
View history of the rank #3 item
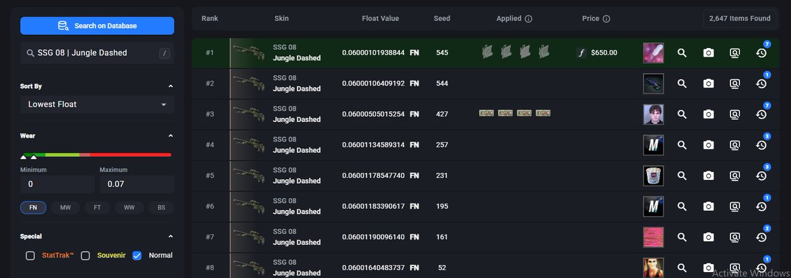(x=761, y=114)
